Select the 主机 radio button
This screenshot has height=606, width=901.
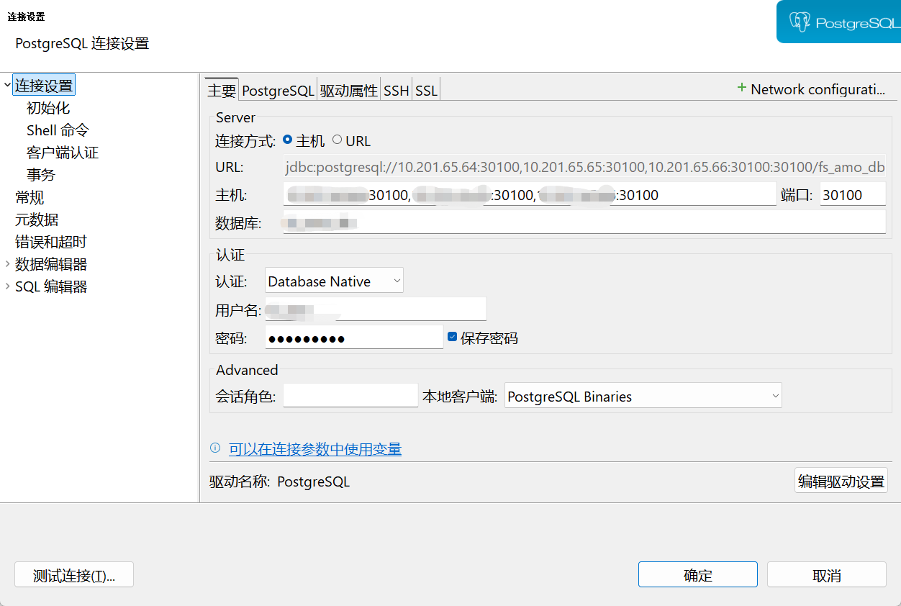(x=288, y=140)
